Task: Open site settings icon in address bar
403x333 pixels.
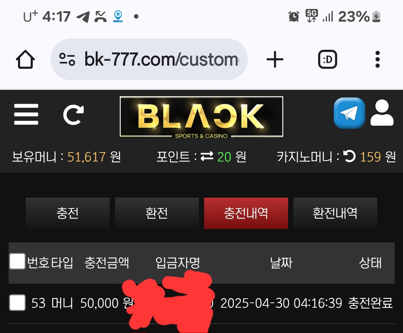Action: [67, 59]
